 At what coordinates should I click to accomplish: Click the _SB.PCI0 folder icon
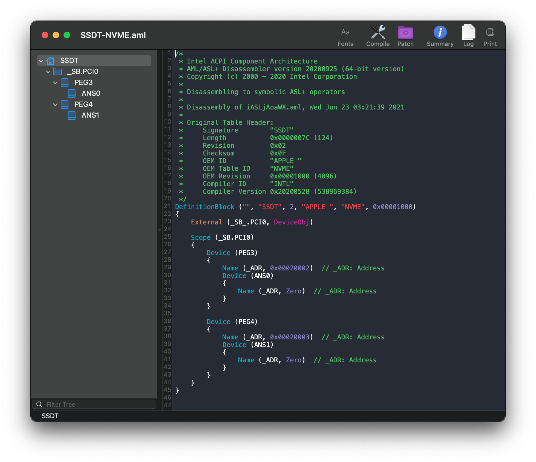pos(57,72)
